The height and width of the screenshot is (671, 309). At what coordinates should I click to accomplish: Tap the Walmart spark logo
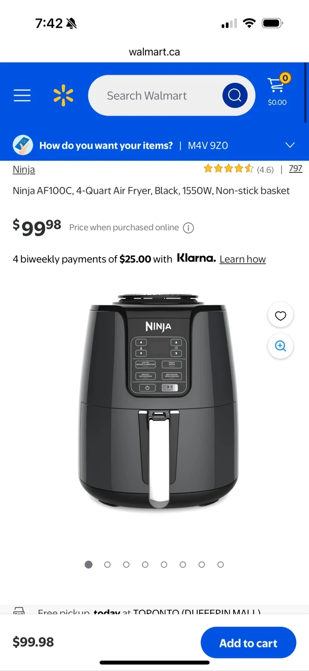63,96
